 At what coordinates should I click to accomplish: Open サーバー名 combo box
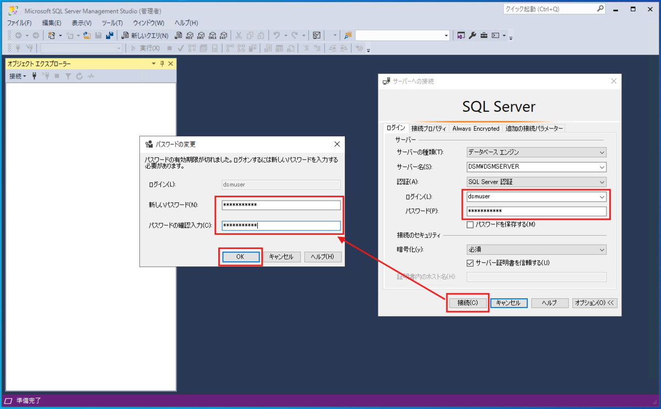coord(537,167)
